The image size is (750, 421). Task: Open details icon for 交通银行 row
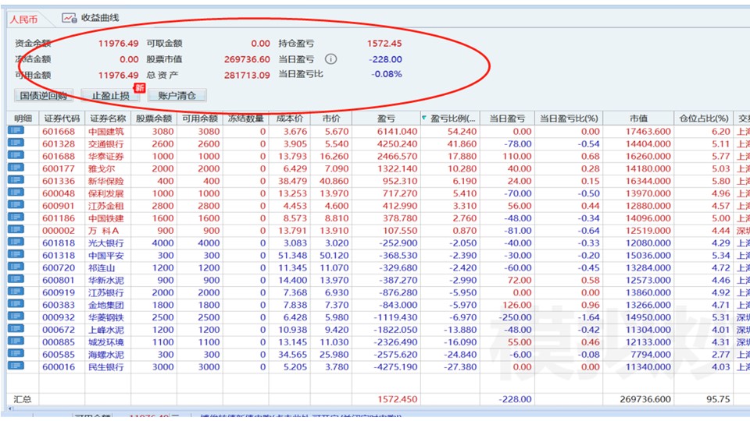click(16, 143)
